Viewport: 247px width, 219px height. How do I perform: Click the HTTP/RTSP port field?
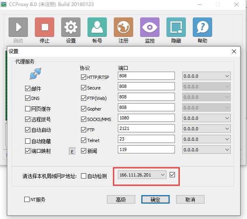click(x=146, y=76)
